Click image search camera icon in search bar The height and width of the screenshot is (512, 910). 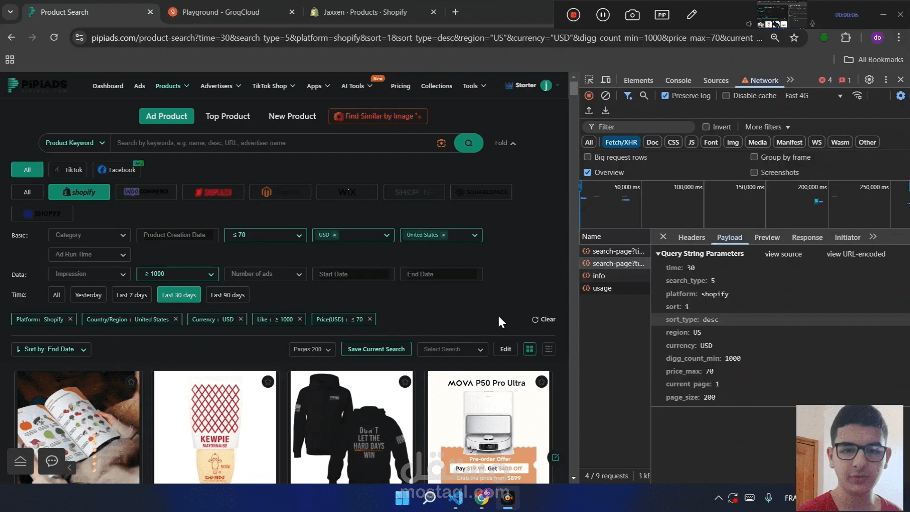point(441,143)
